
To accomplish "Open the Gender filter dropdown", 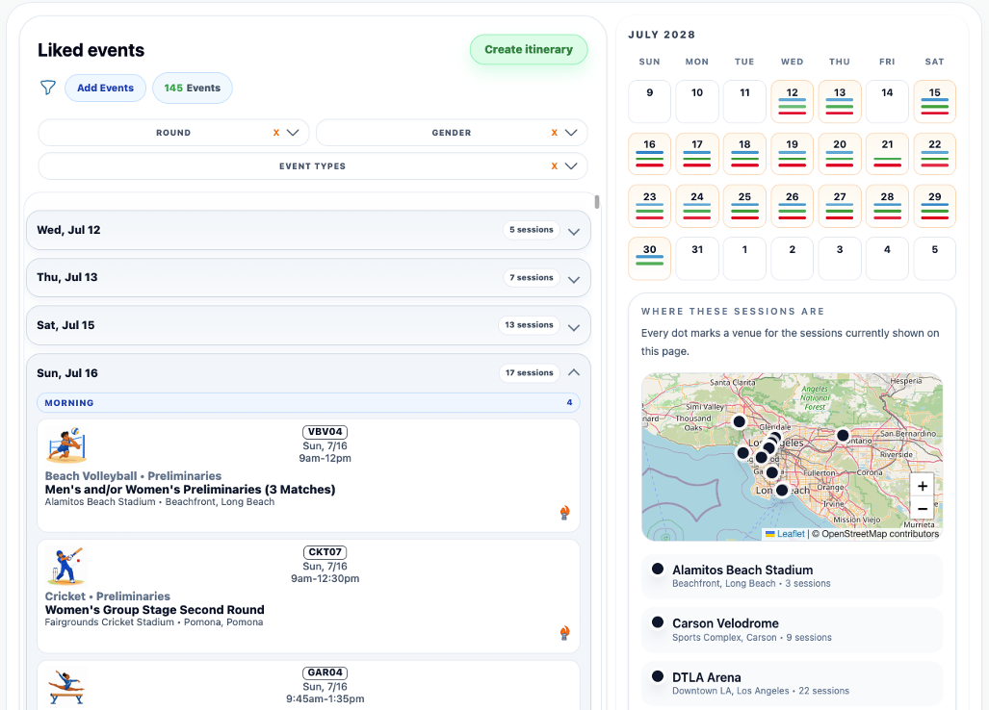I will [x=571, y=133].
